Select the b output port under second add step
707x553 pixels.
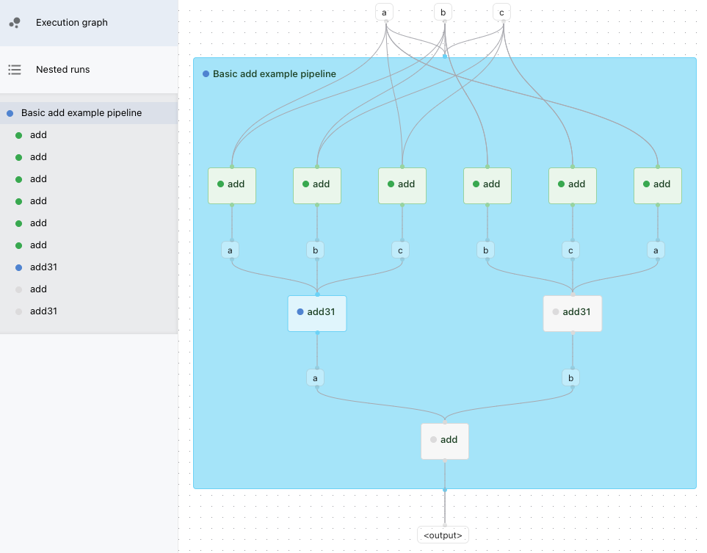315,250
